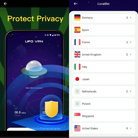
Task: Select Spain as VPN location
Action: (103, 30)
